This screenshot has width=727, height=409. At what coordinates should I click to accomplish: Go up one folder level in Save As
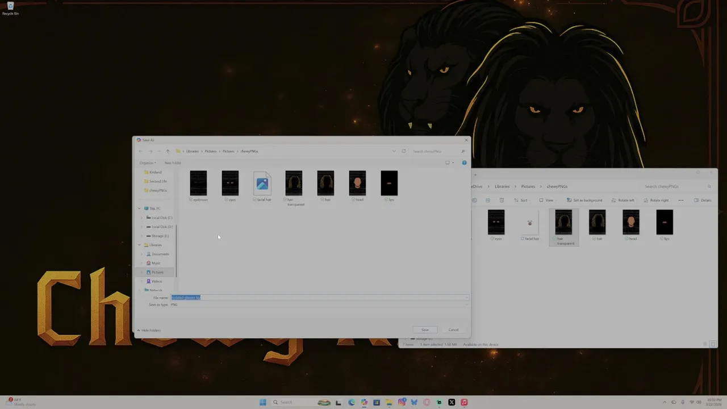pyautogui.click(x=168, y=151)
